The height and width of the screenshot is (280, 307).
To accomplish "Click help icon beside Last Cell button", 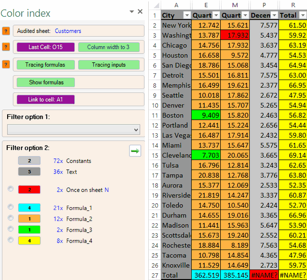I will [x=6, y=47].
